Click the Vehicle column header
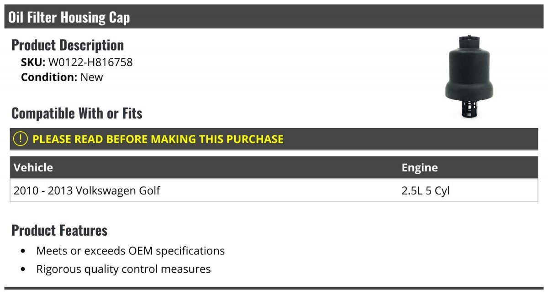The width and height of the screenshot is (548, 294). coord(33,168)
